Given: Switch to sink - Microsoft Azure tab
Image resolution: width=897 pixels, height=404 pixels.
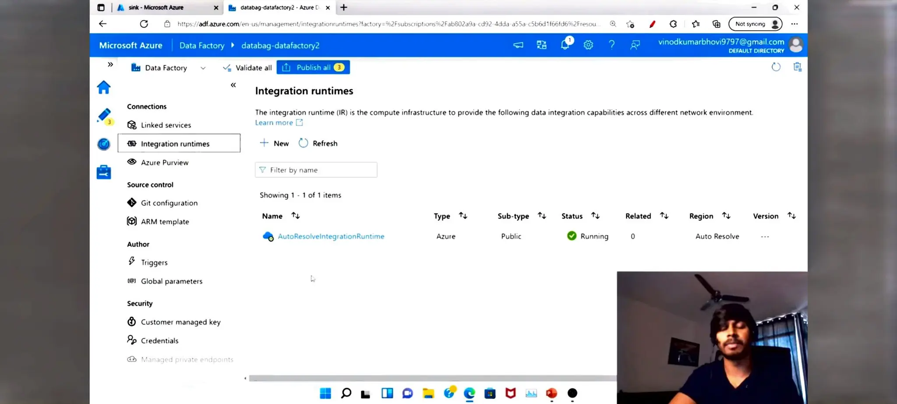Looking at the screenshot, I should [169, 7].
